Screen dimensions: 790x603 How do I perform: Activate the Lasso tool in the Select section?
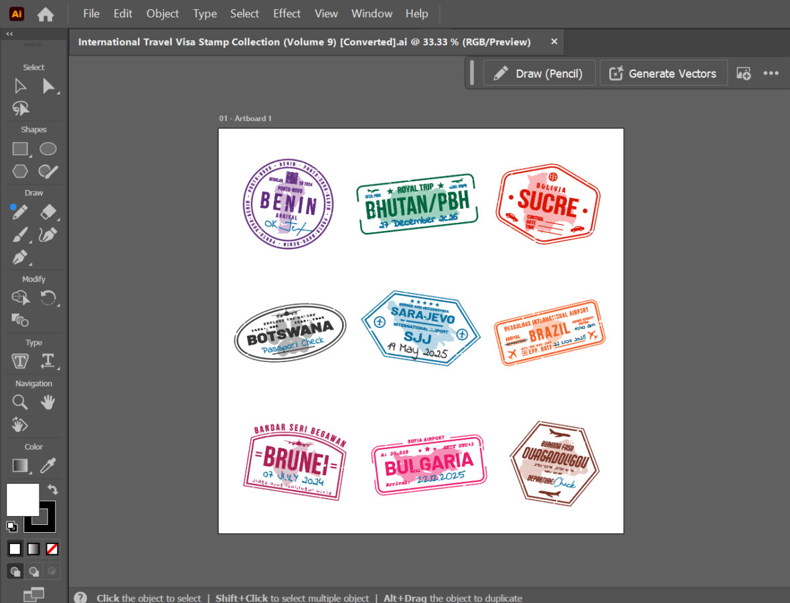click(20, 108)
